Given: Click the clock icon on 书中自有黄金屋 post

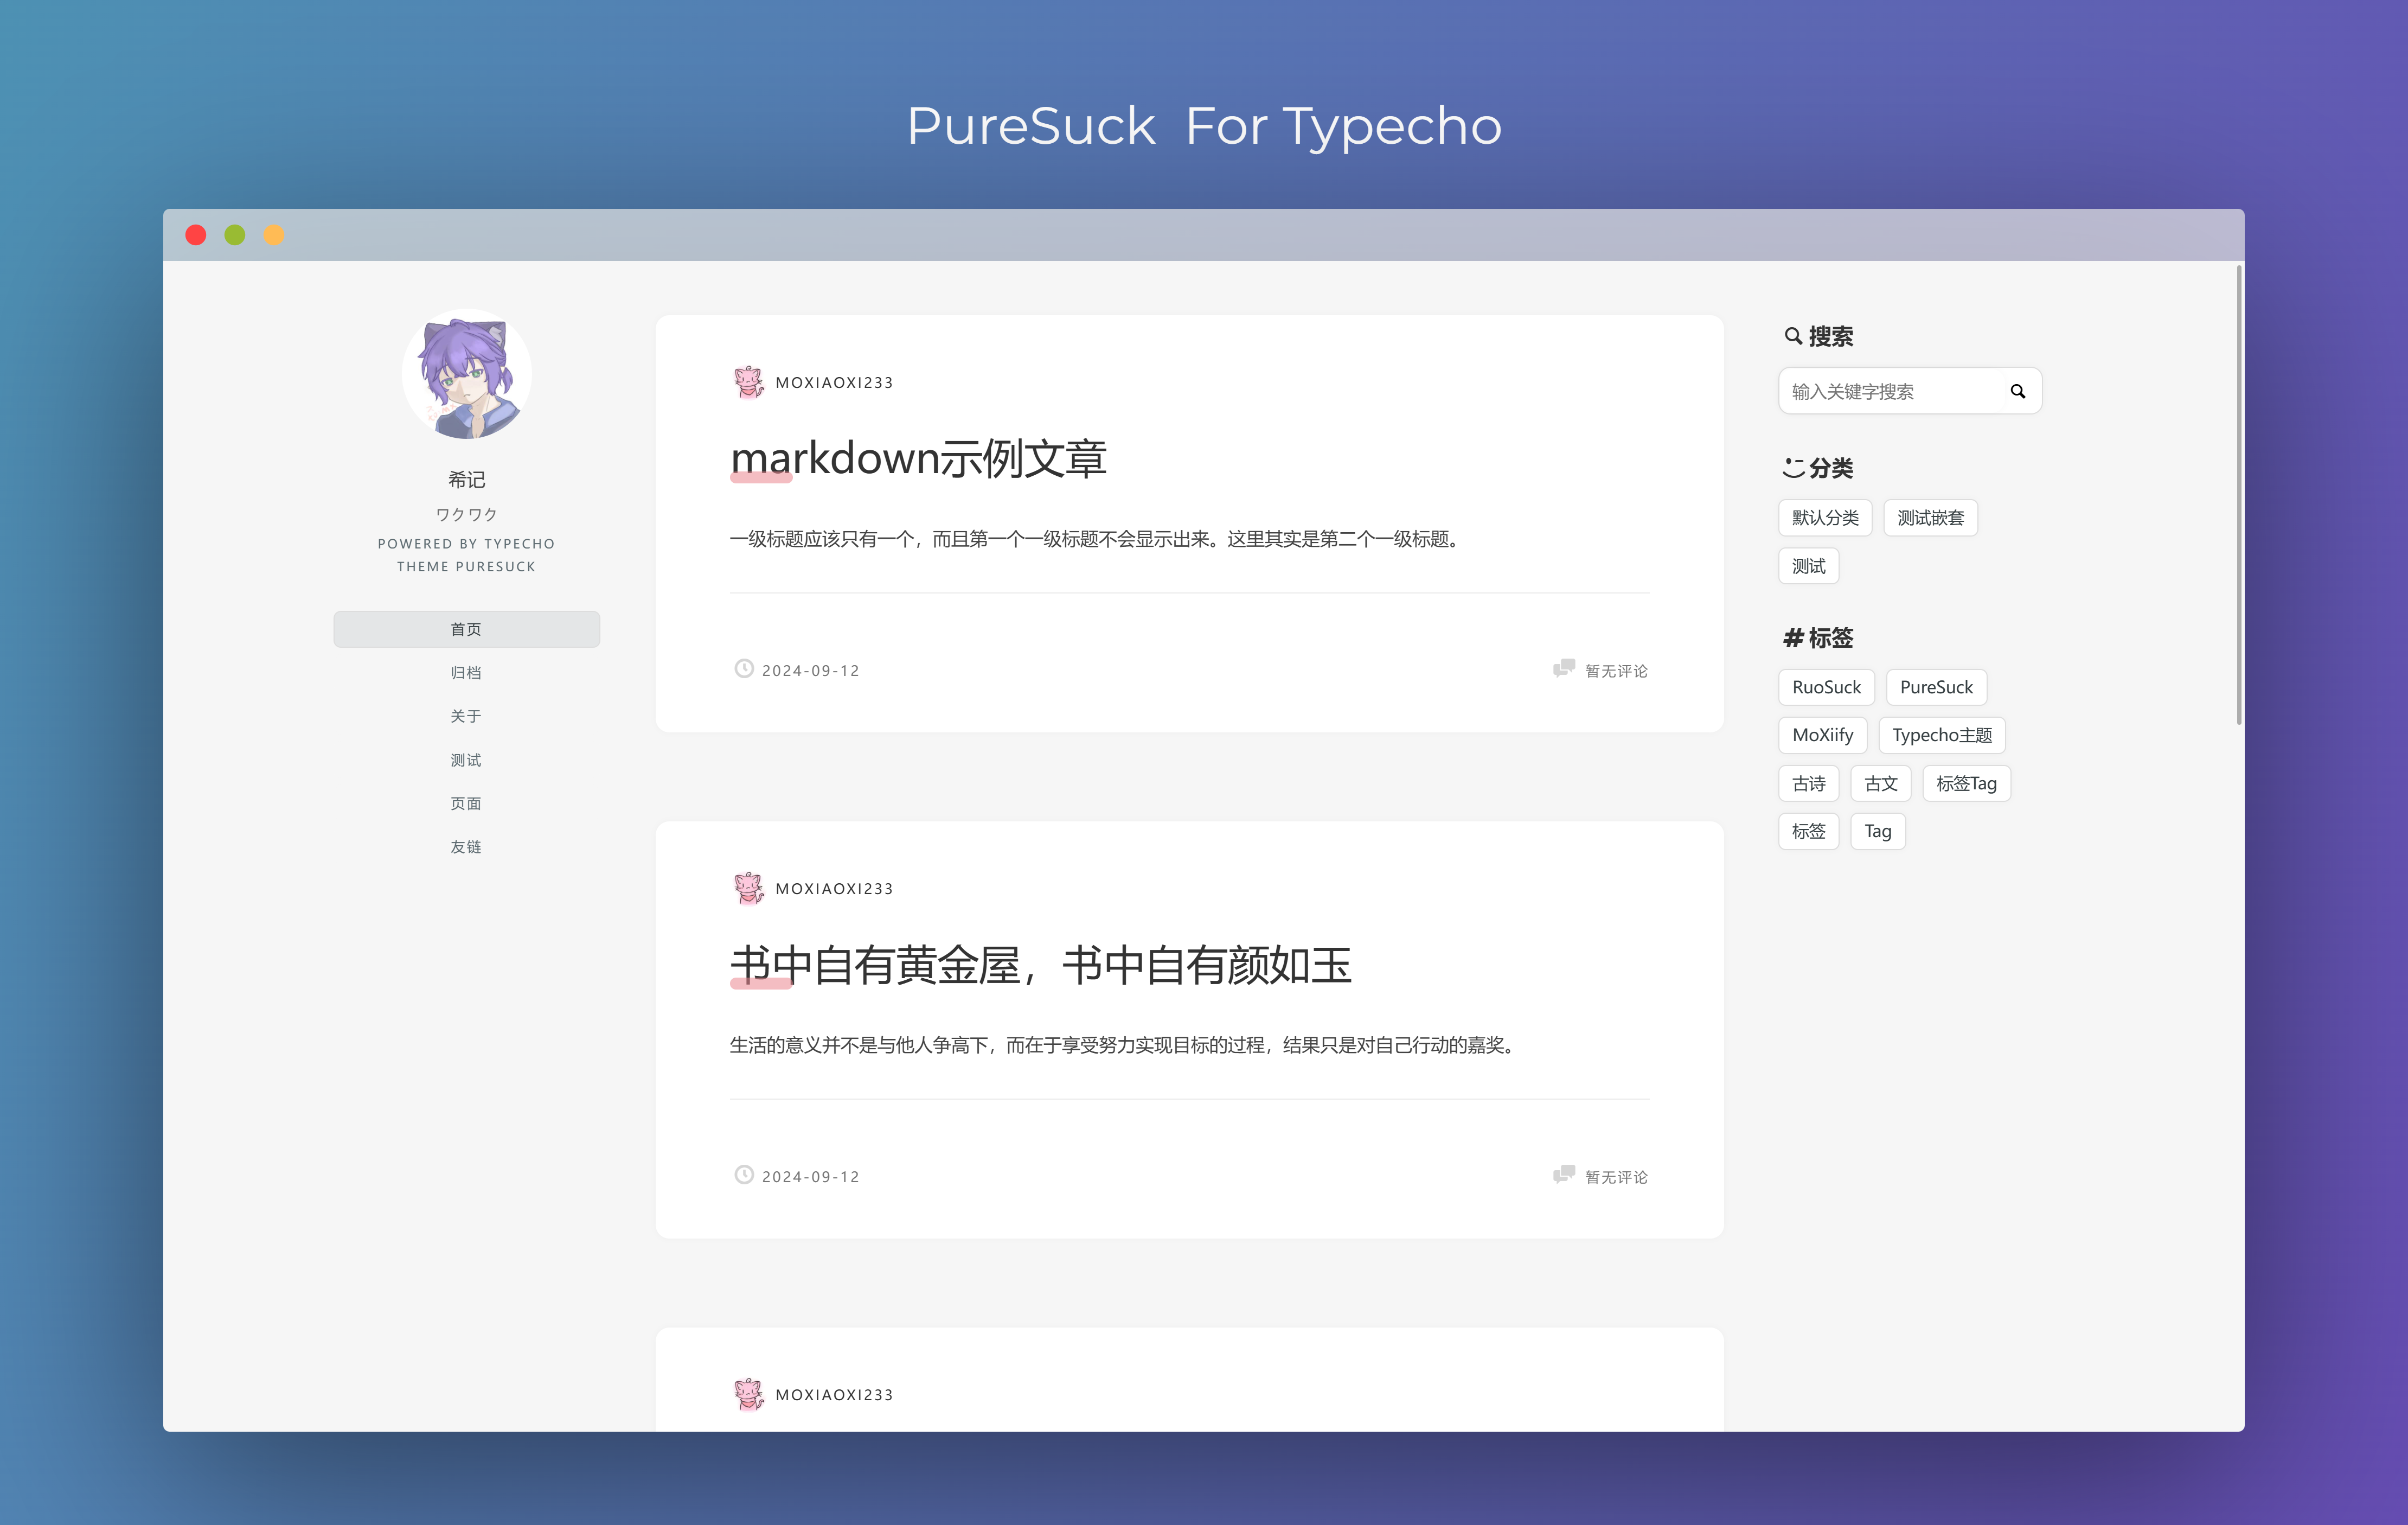Looking at the screenshot, I should [x=744, y=1175].
